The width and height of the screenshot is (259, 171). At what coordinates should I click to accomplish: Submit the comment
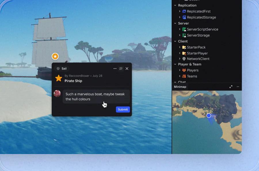click(x=123, y=109)
